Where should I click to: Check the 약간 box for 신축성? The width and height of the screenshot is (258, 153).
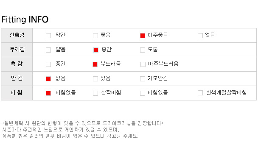pyautogui.click(x=48, y=36)
